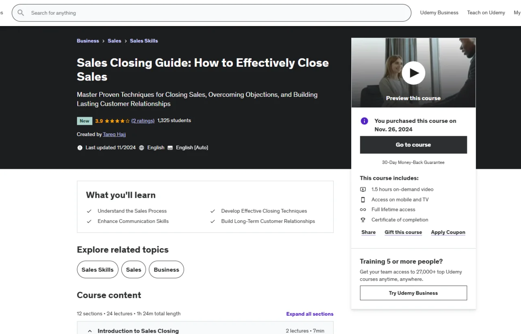Screen dimensions: 521x334
Task: Click the star rating icons
Action: 117,121
